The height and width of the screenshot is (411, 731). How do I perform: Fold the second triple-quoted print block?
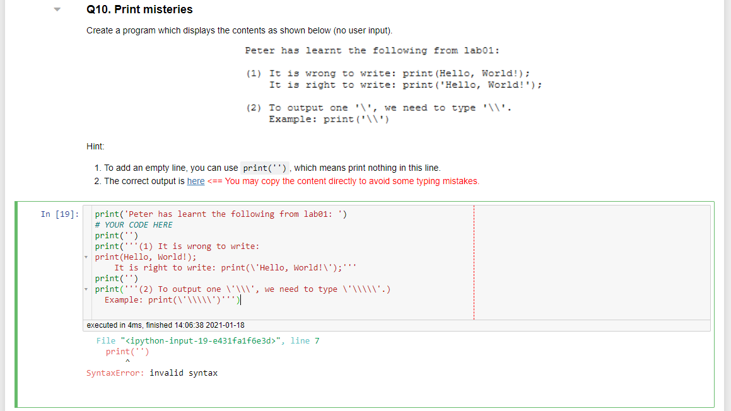(87, 289)
